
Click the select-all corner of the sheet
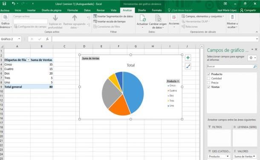2,46
